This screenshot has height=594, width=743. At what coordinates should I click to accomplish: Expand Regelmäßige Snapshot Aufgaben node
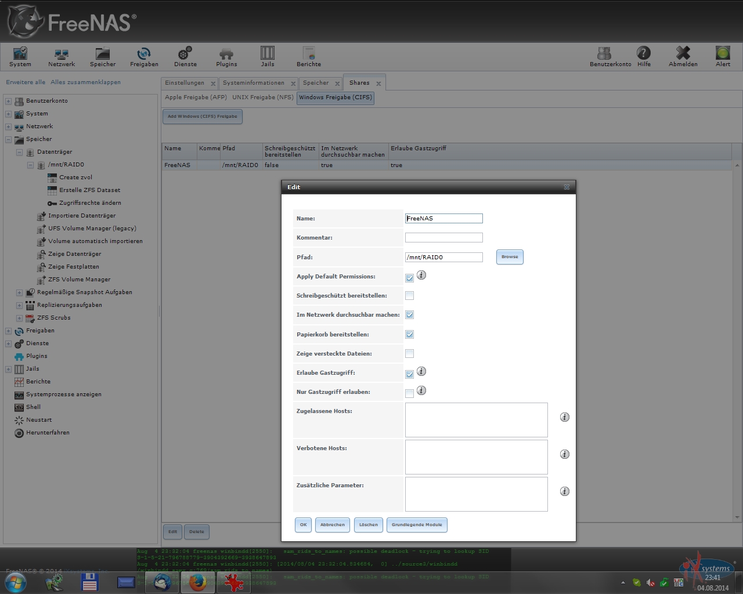[19, 292]
